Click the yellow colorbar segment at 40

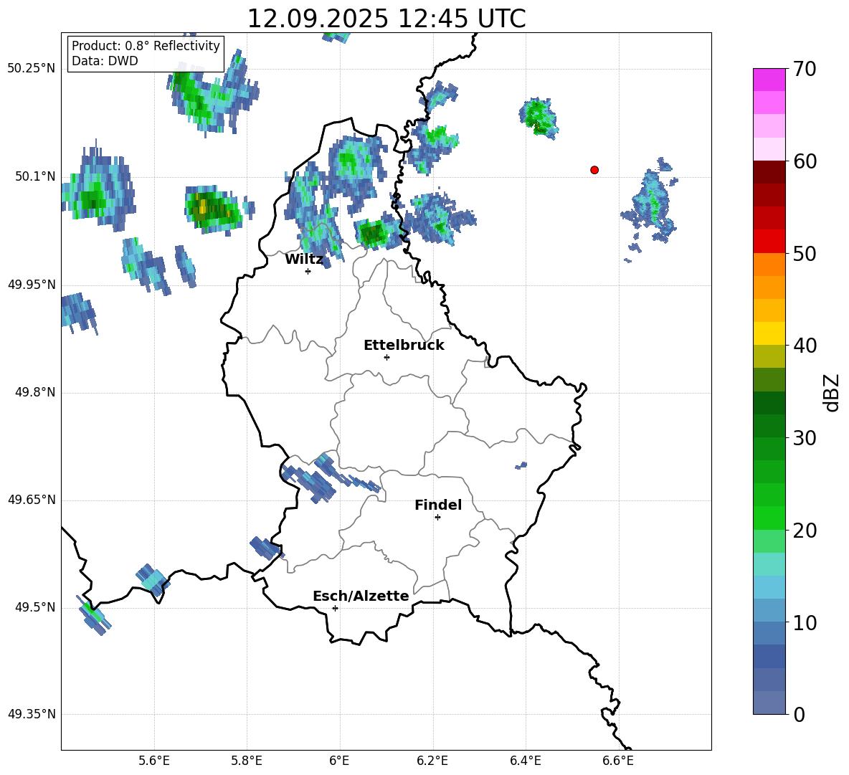tap(769, 333)
